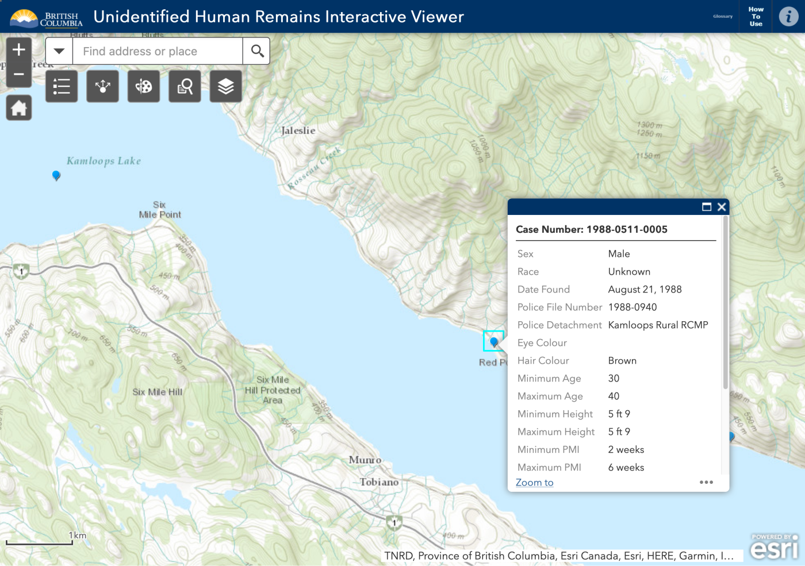Open popup more options ellipsis
The height and width of the screenshot is (566, 805).
click(706, 482)
